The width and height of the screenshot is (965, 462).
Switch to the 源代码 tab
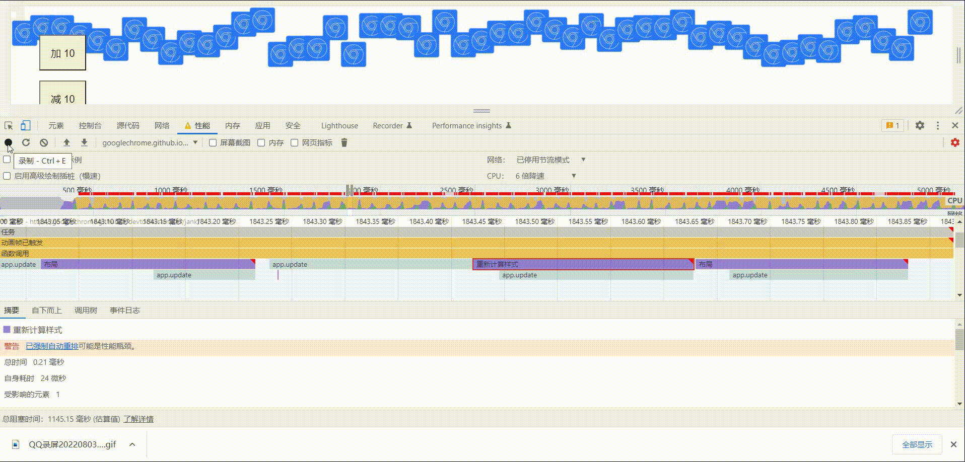[x=128, y=126]
